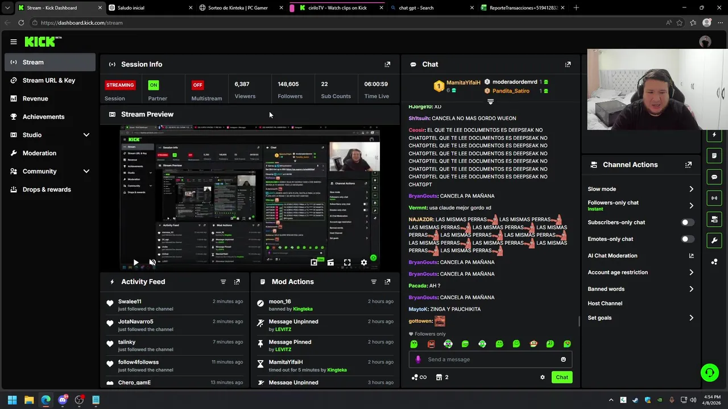Viewport: 728px width, 409px height.
Task: Click the green Chat send button
Action: tap(562, 377)
